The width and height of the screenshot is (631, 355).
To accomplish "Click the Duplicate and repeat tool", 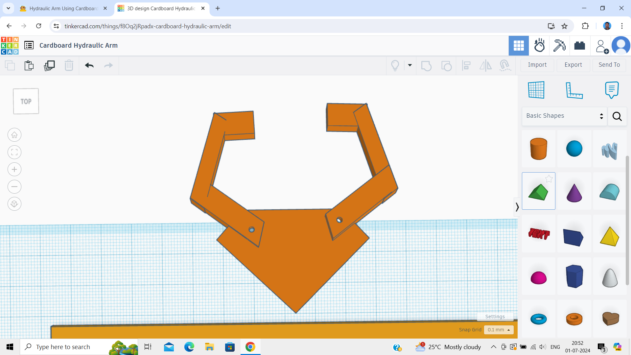I will (x=49, y=65).
